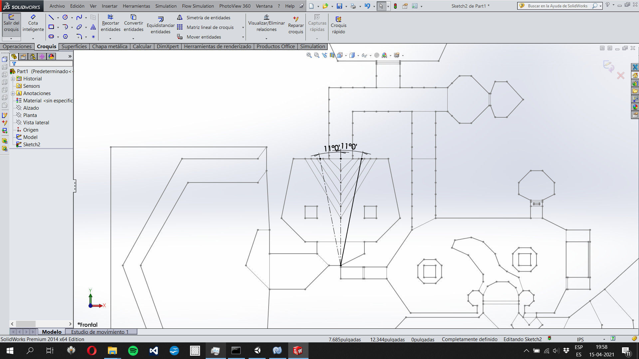Expand the Historial tree node

tap(13, 79)
